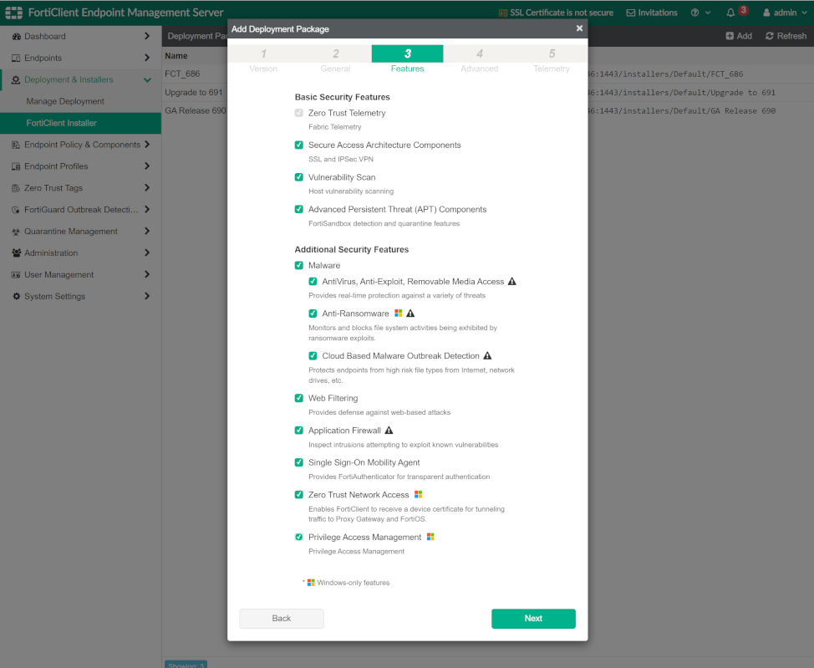Switch to the Advanced wizard step

[x=479, y=59]
